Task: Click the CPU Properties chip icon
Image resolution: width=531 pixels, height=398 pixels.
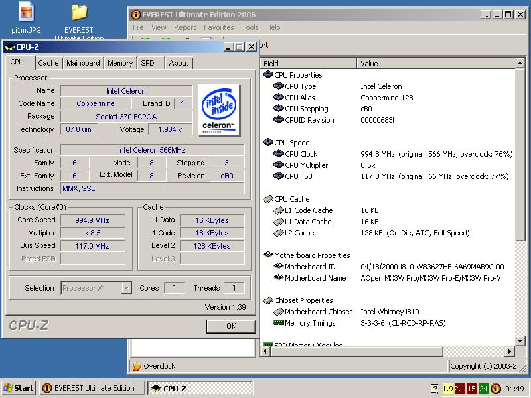Action: [268, 74]
